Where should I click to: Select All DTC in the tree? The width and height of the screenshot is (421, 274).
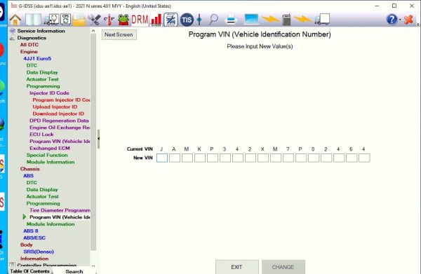[x=29, y=45]
